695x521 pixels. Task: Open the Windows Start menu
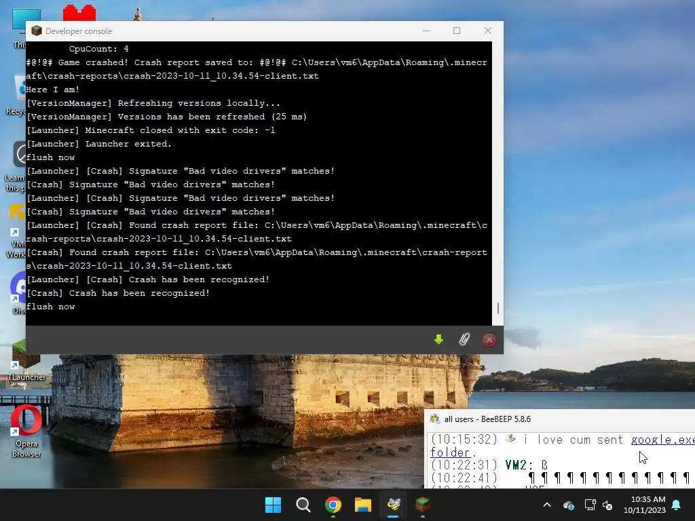pyautogui.click(x=273, y=505)
